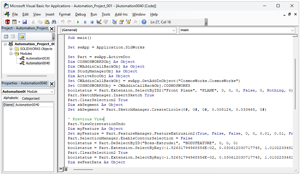Click the "' Previous View" comment line
This screenshot has width=300, height=175.
tap(86, 119)
